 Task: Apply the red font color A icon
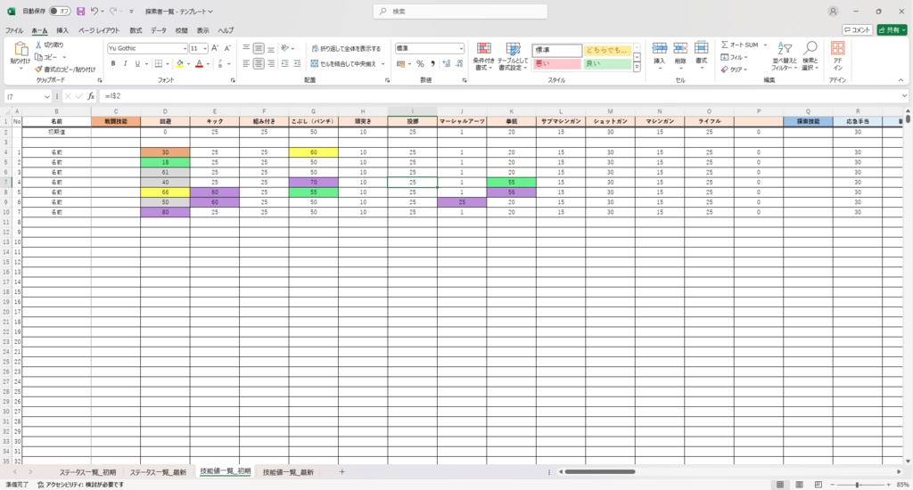coord(199,63)
